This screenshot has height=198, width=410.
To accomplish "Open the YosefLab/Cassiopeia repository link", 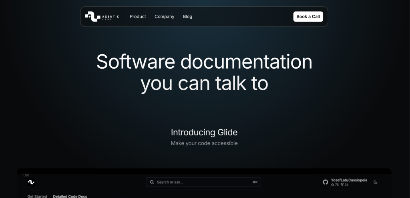I will 349,180.
